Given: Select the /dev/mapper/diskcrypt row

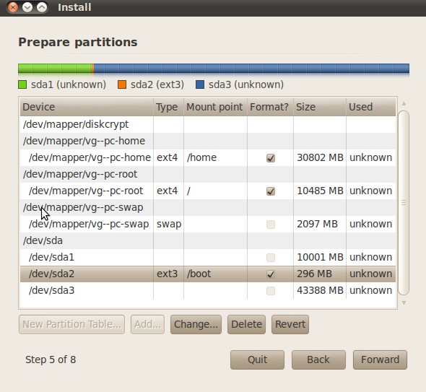Looking at the screenshot, I should click(x=208, y=124).
